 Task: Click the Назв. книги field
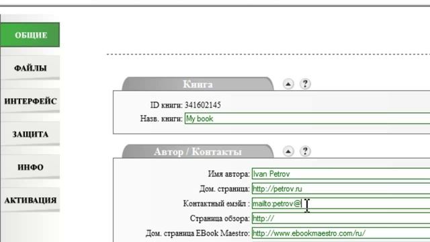pyautogui.click(x=307, y=118)
